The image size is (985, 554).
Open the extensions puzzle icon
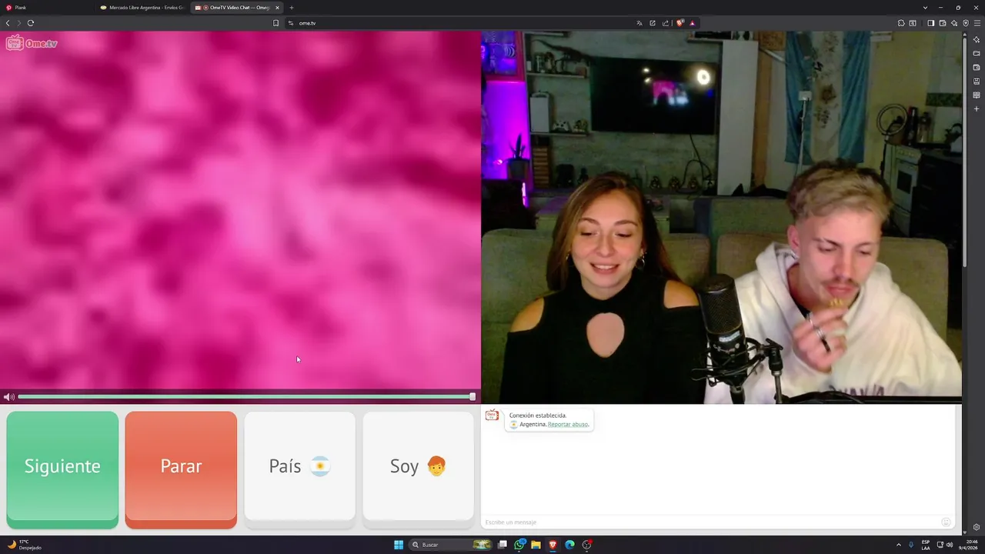pyautogui.click(x=901, y=23)
